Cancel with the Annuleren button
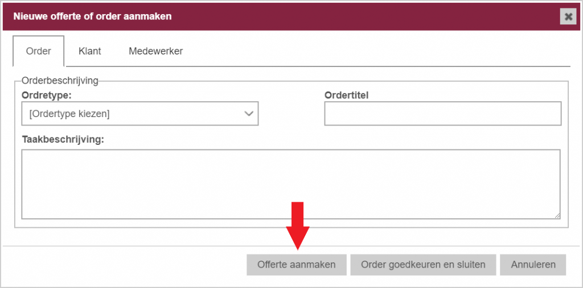This screenshot has width=583, height=288. [x=533, y=265]
